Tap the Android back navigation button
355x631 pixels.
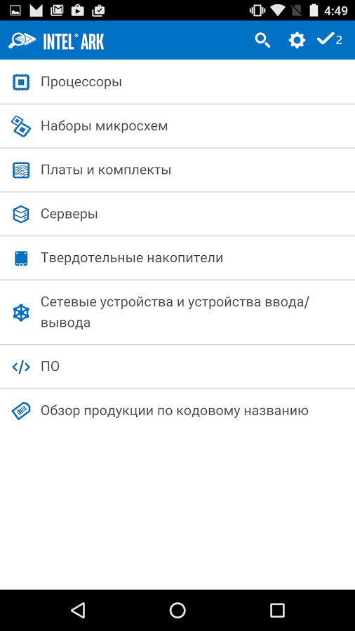coord(78,610)
